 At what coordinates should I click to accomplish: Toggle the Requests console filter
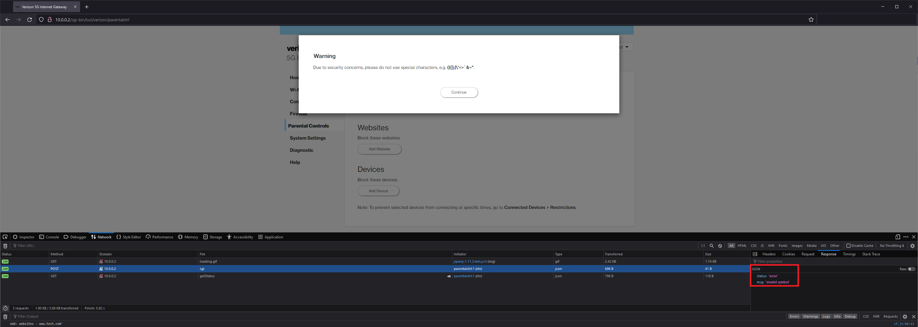[x=891, y=316]
